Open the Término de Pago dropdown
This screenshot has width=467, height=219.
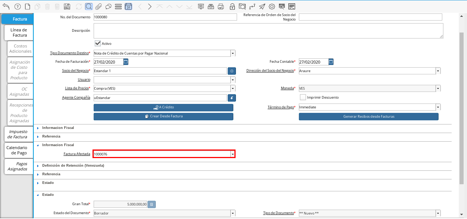click(x=438, y=107)
